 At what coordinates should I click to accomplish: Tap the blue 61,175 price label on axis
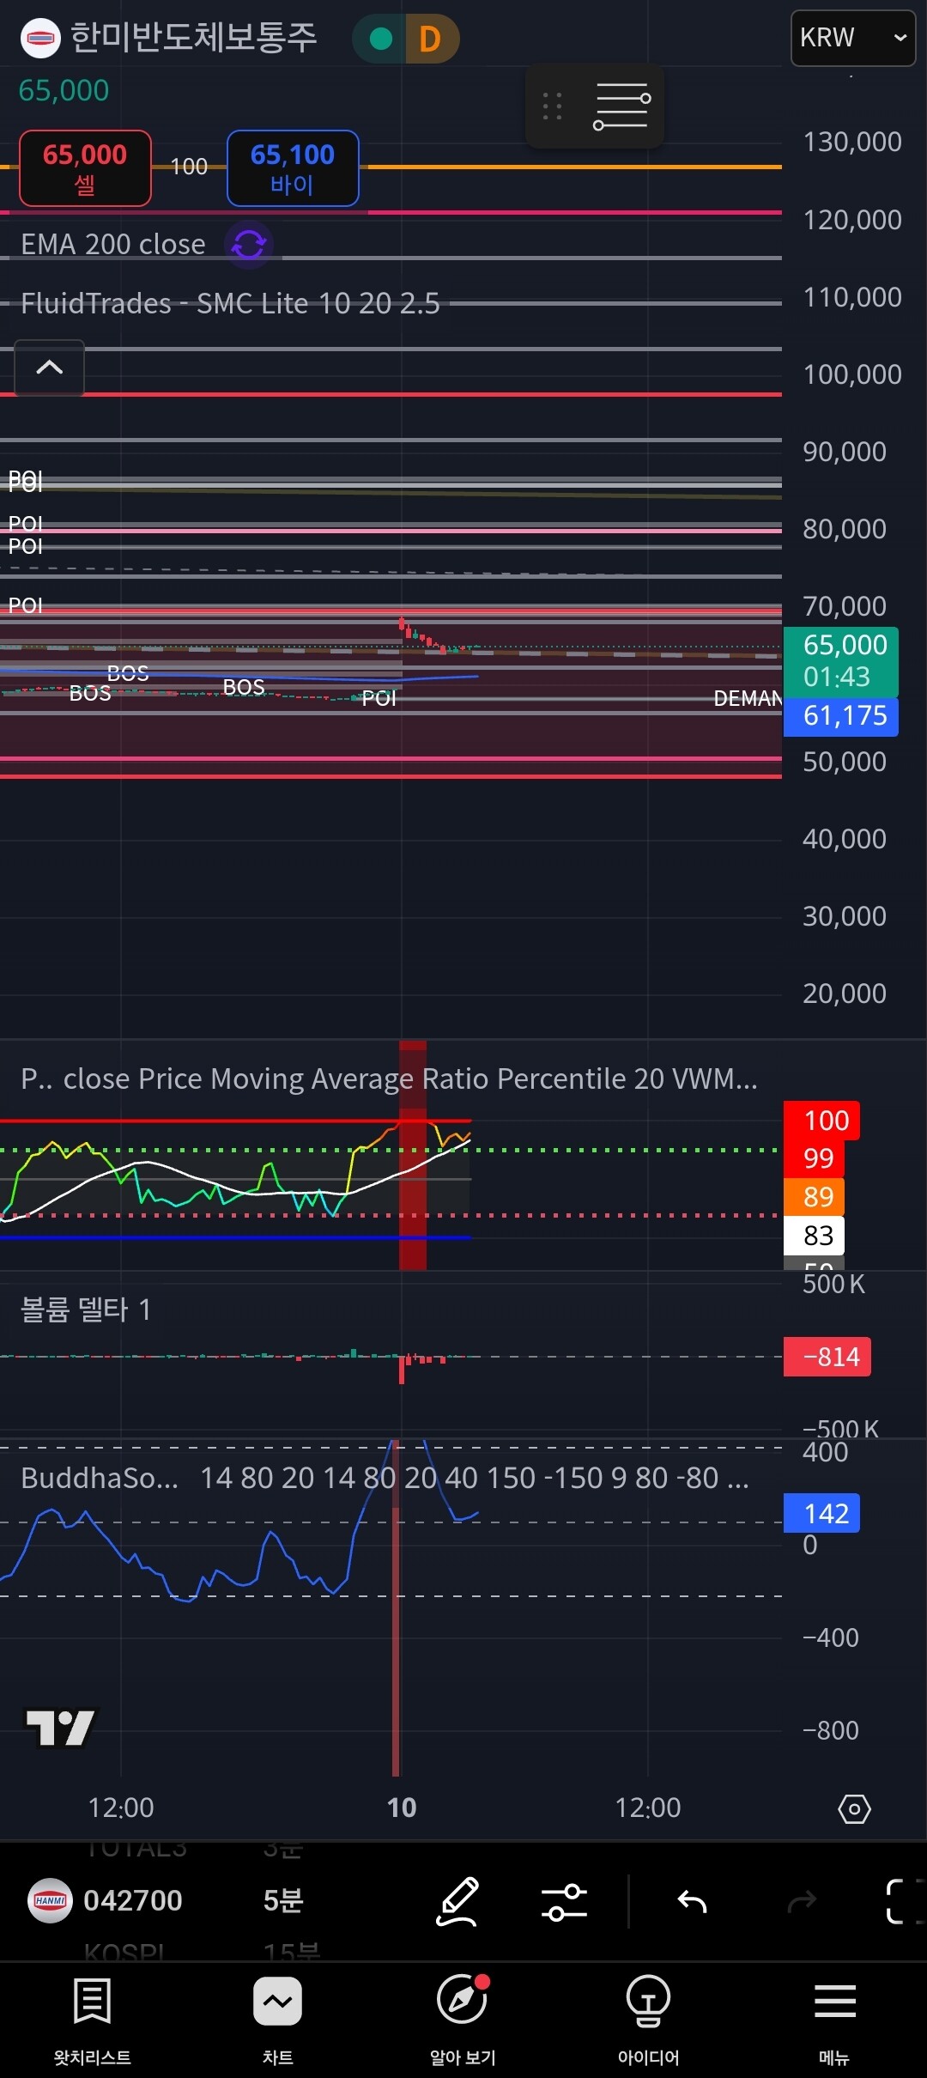841,716
